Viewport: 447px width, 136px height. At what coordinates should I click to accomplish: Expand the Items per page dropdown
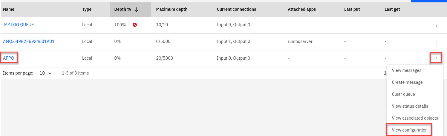coord(46,73)
